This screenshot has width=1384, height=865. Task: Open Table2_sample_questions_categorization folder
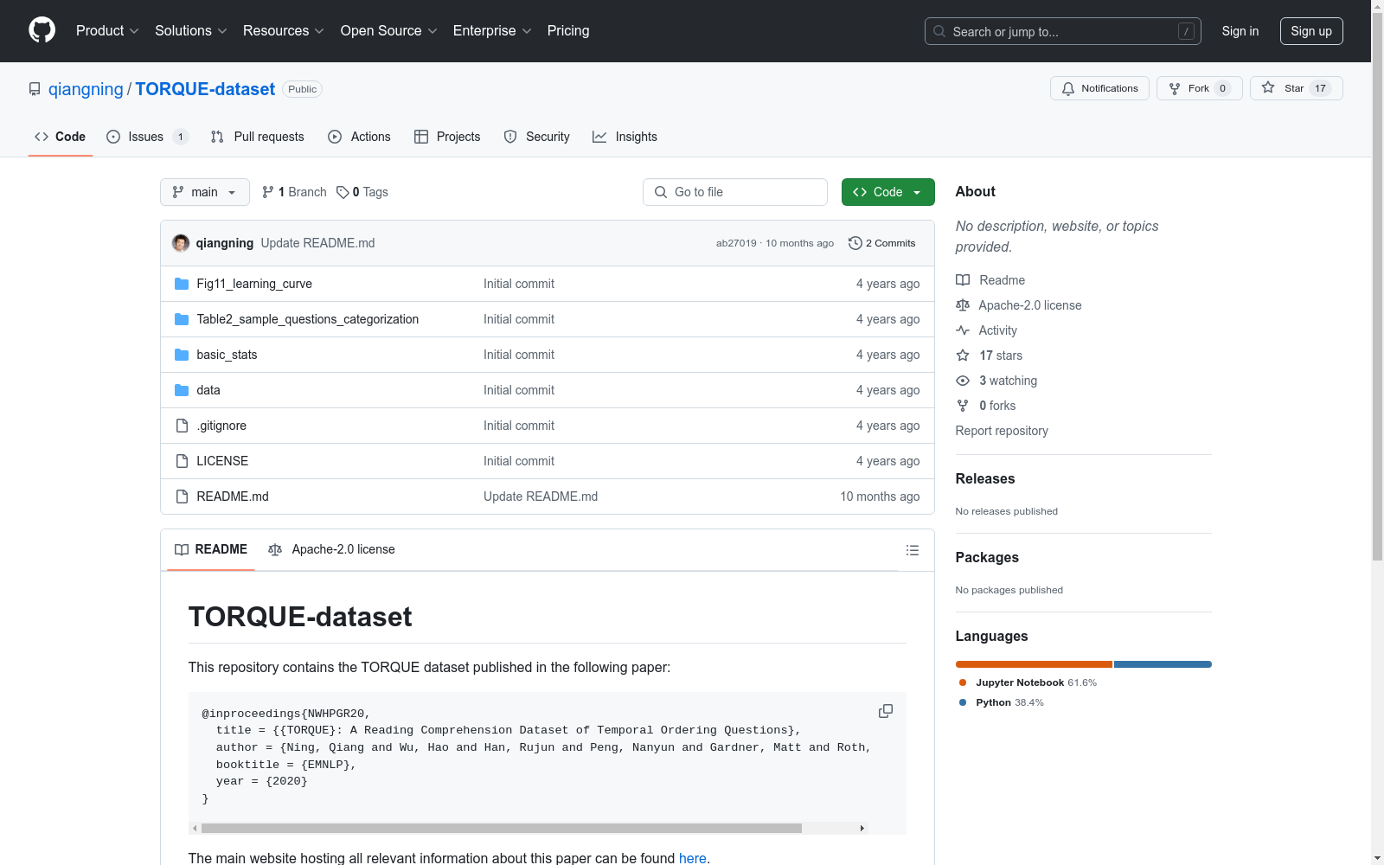click(x=307, y=319)
